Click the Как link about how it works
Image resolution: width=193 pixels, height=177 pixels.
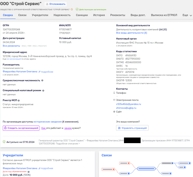coord(43,128)
